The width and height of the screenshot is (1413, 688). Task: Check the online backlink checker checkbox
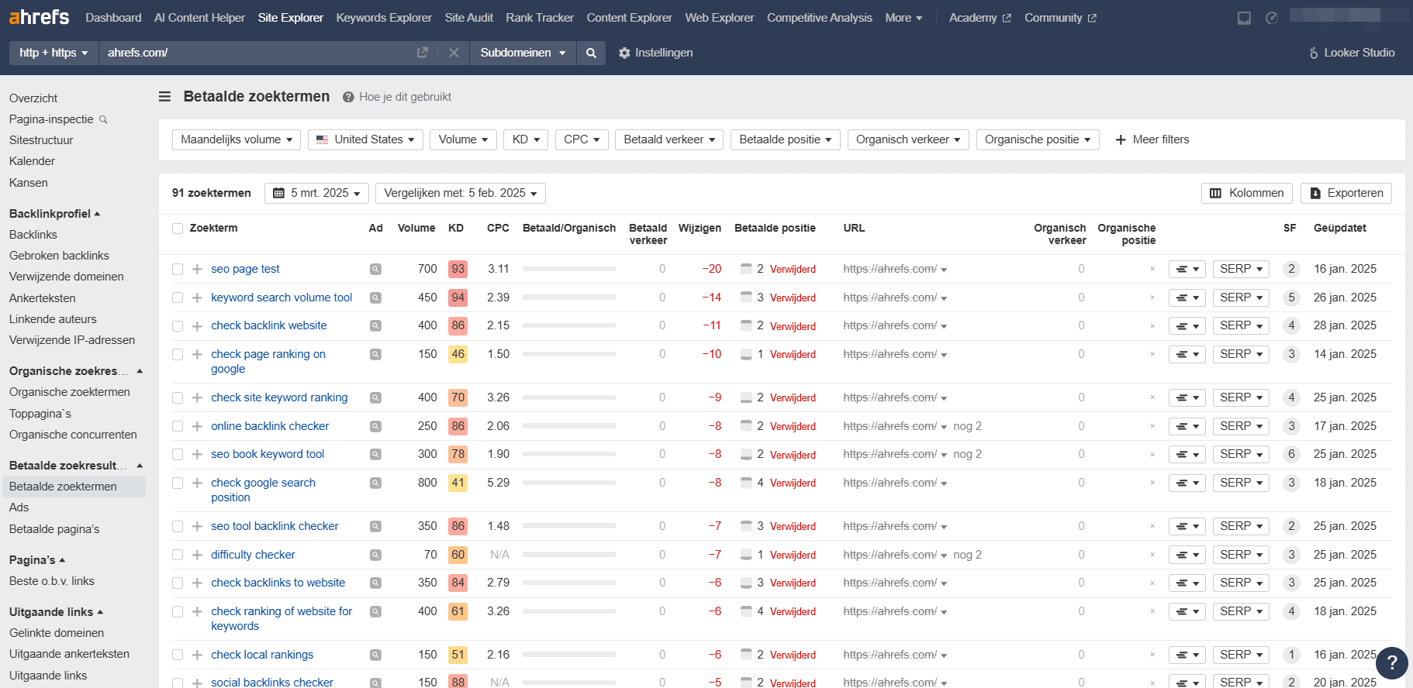[178, 426]
